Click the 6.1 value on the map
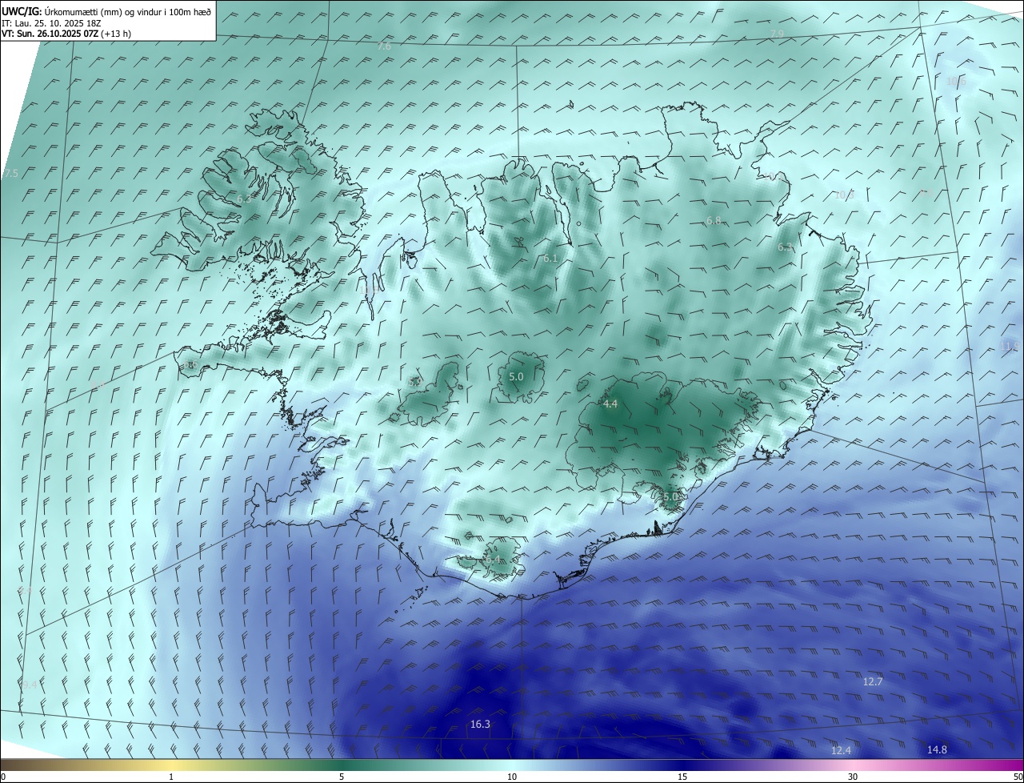Image resolution: width=1024 pixels, height=783 pixels. coord(550,259)
